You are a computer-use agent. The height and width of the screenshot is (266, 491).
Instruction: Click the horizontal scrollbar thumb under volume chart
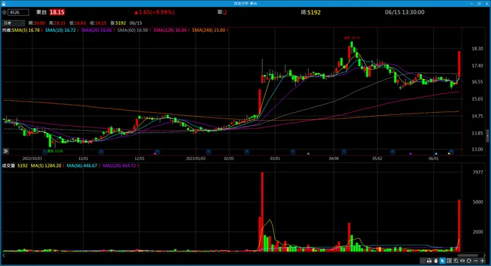[x=468, y=255]
